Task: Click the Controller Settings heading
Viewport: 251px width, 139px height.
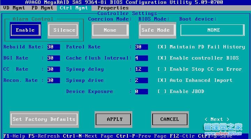Action: [127, 14]
